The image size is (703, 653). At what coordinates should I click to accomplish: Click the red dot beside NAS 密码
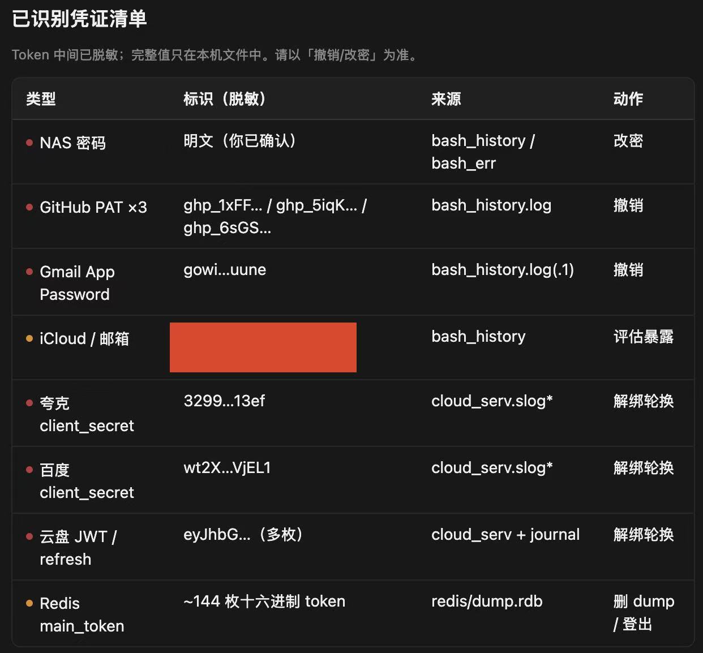click(29, 143)
